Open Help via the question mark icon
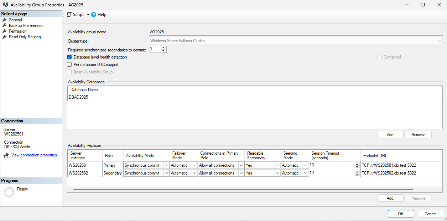Image resolution: width=447 pixels, height=221 pixels. [94, 15]
